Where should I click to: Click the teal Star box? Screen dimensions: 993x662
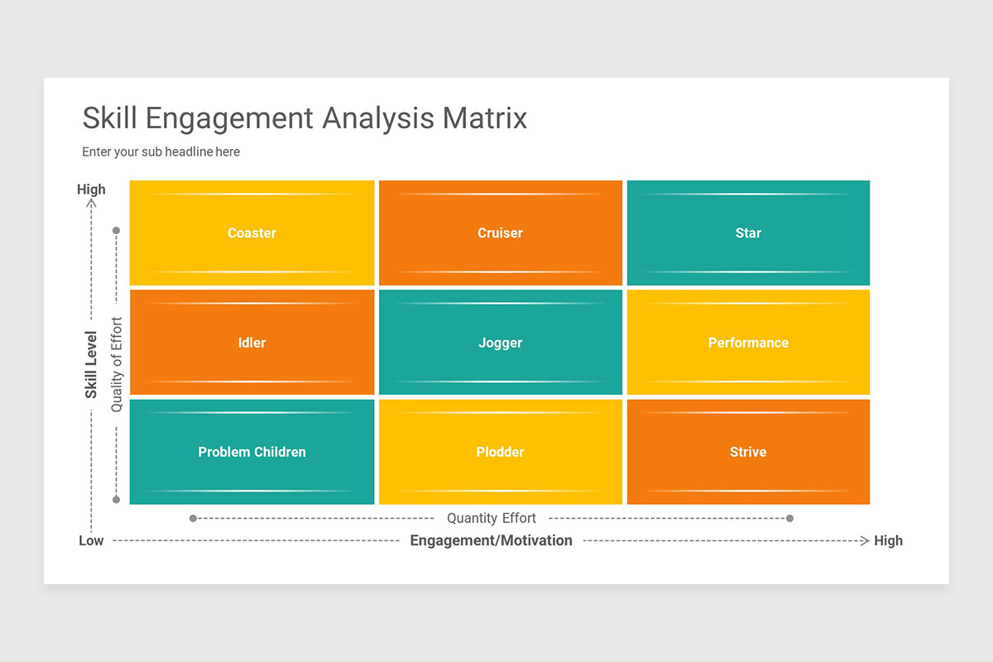(x=748, y=233)
